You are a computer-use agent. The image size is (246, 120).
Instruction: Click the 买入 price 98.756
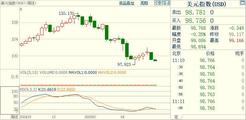195,21
